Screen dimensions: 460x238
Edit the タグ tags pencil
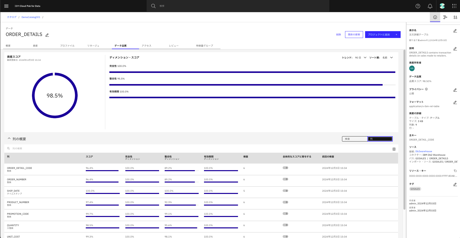click(x=455, y=184)
